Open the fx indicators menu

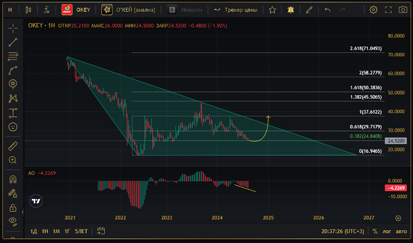pyautogui.click(x=47, y=10)
